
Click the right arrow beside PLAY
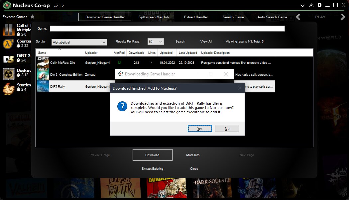coord(343,17)
